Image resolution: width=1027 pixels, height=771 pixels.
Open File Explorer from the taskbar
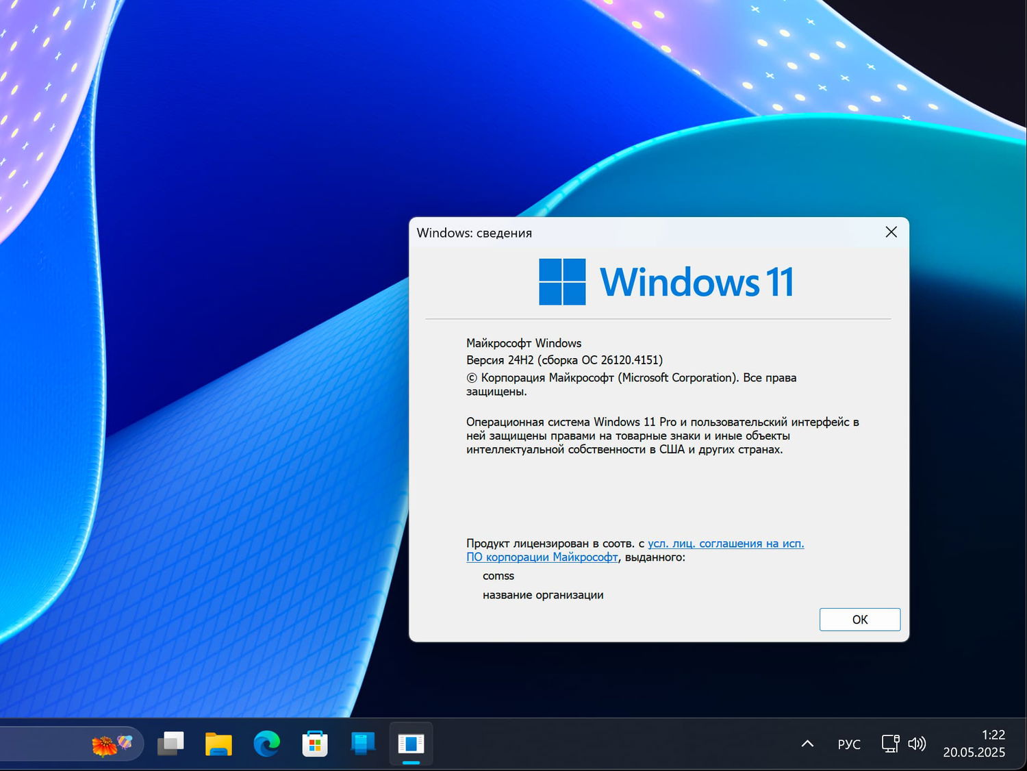[x=218, y=744]
